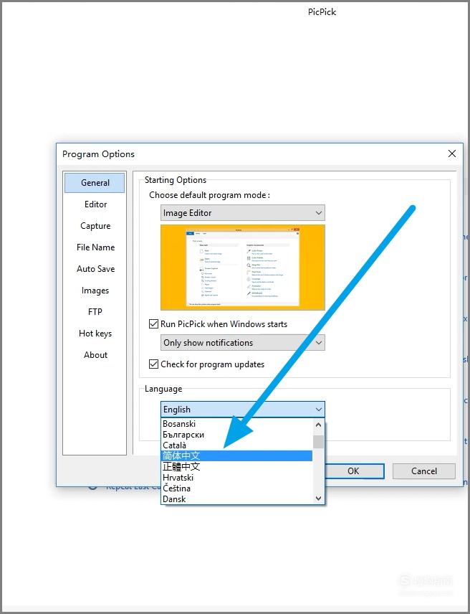Select 正體中文 in the language list
The height and width of the screenshot is (614, 470).
tap(237, 467)
